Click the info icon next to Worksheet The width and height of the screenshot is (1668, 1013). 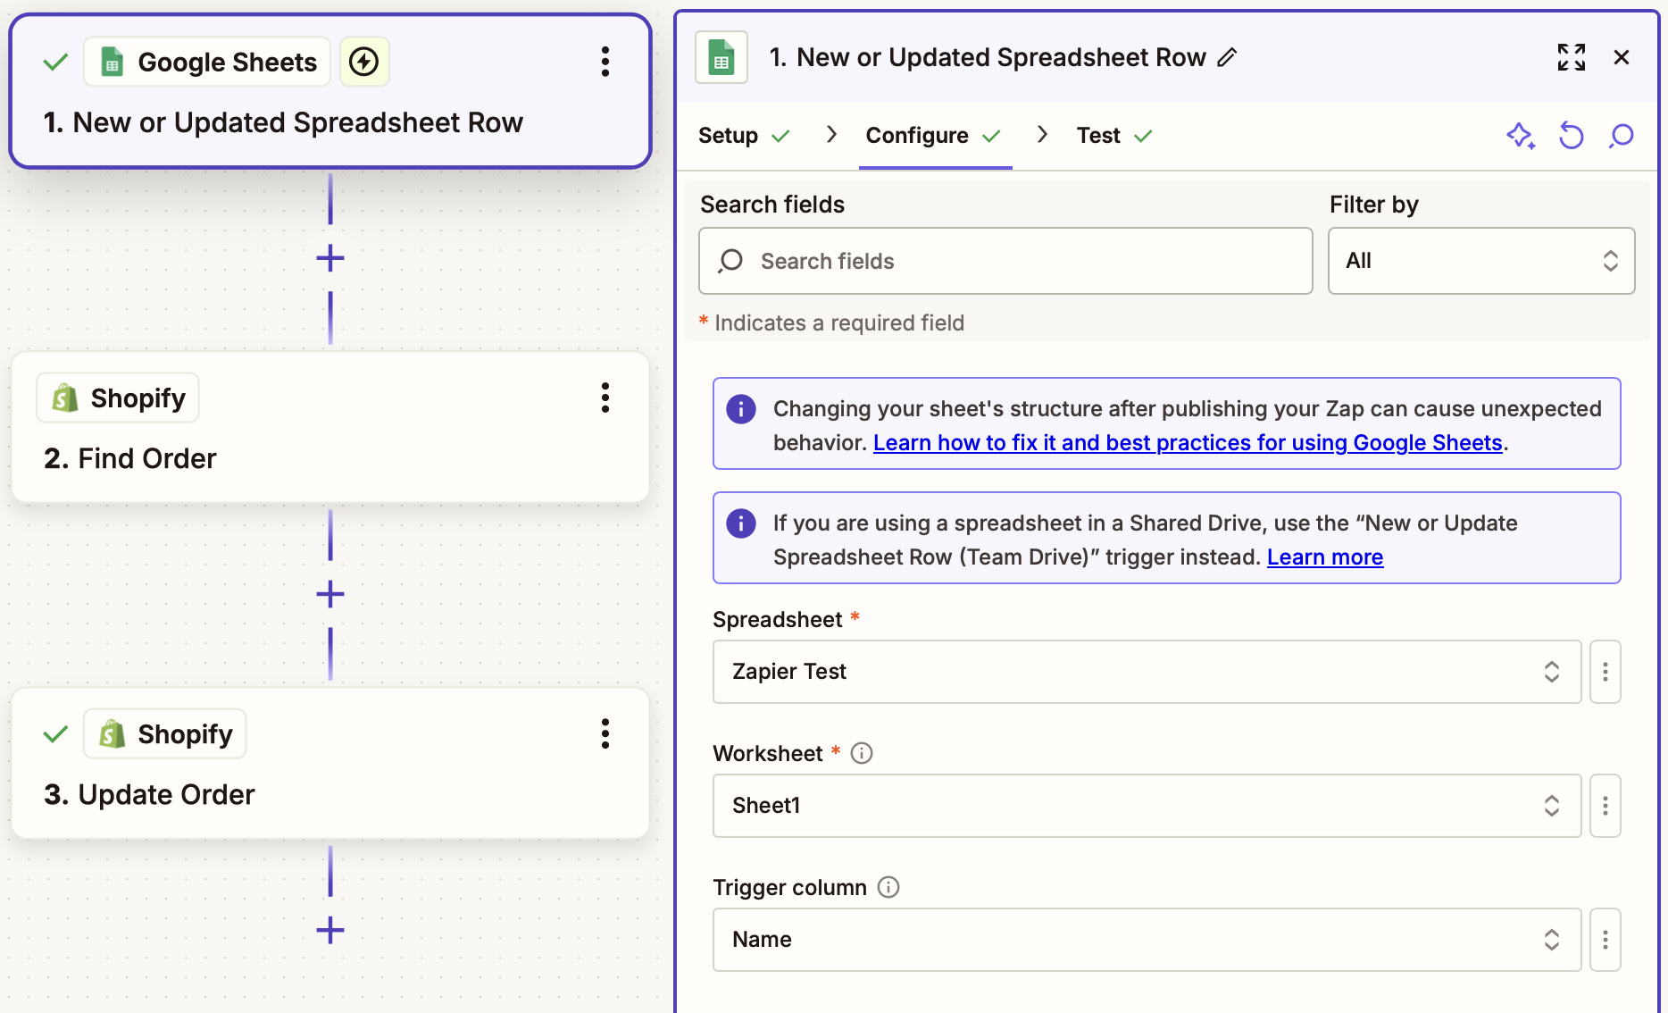pos(862,753)
